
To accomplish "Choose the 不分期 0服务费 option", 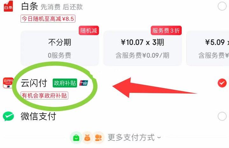I will pyautogui.click(x=60, y=48).
